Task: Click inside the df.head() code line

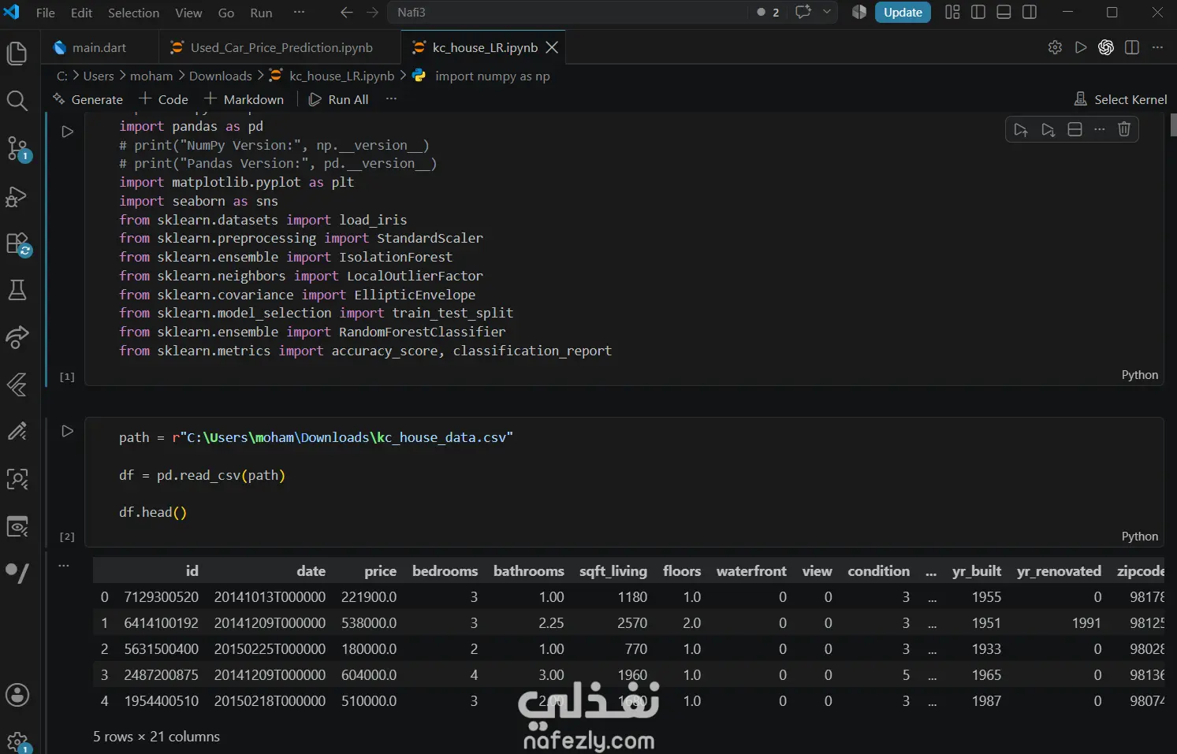Action: click(x=153, y=512)
